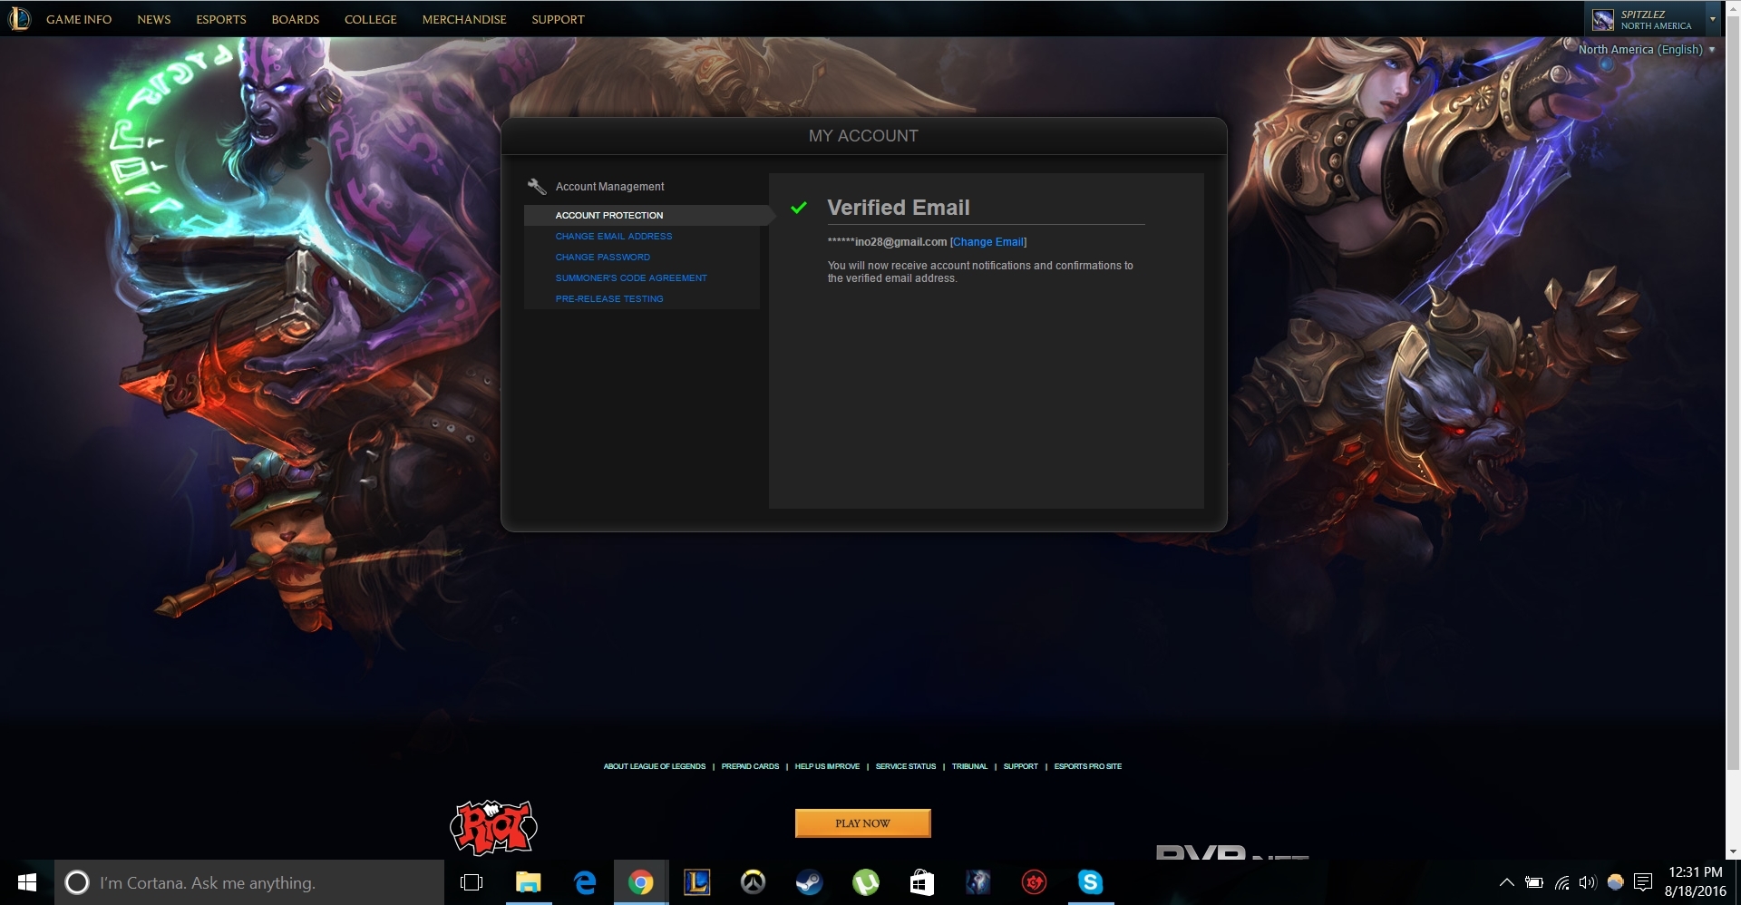Show hidden system tray icons

[1506, 882]
